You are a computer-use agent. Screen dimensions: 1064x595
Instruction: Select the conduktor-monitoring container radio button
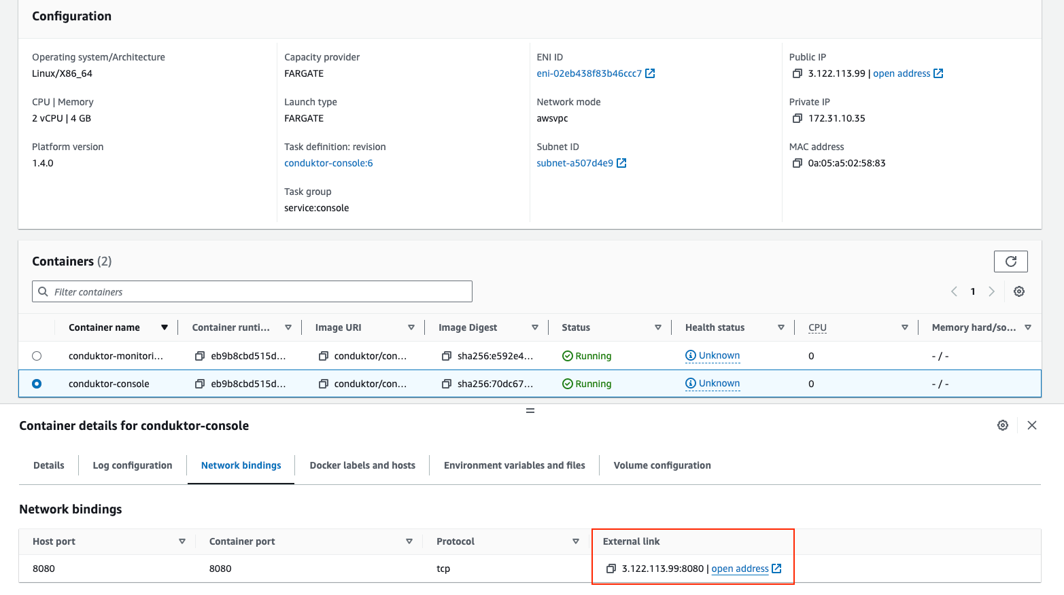pos(37,355)
